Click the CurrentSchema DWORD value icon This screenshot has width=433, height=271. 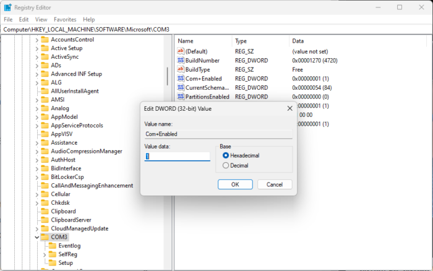point(181,88)
